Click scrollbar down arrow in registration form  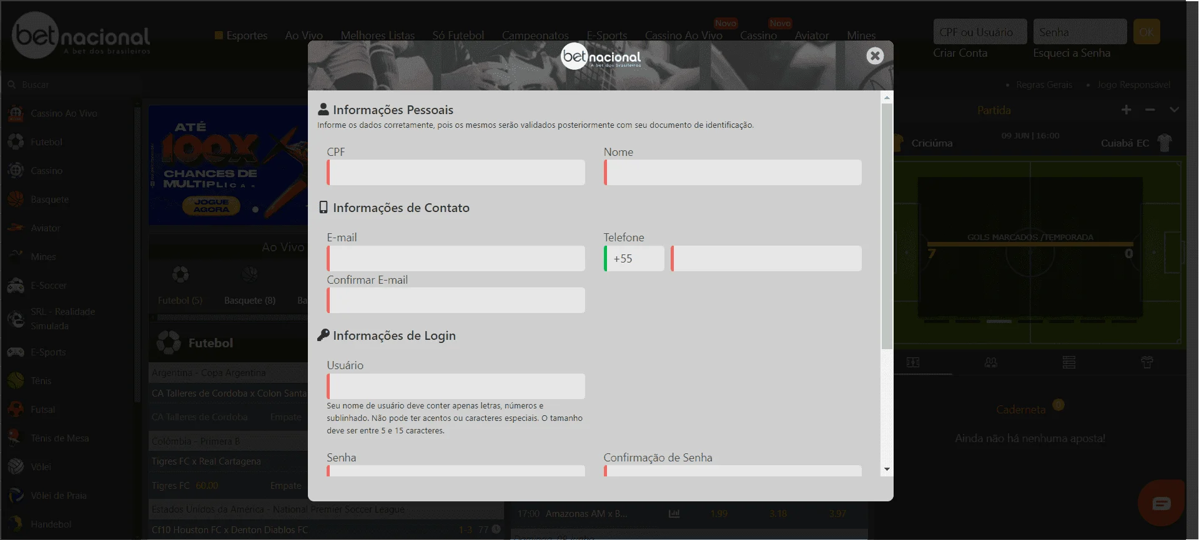[x=887, y=470]
